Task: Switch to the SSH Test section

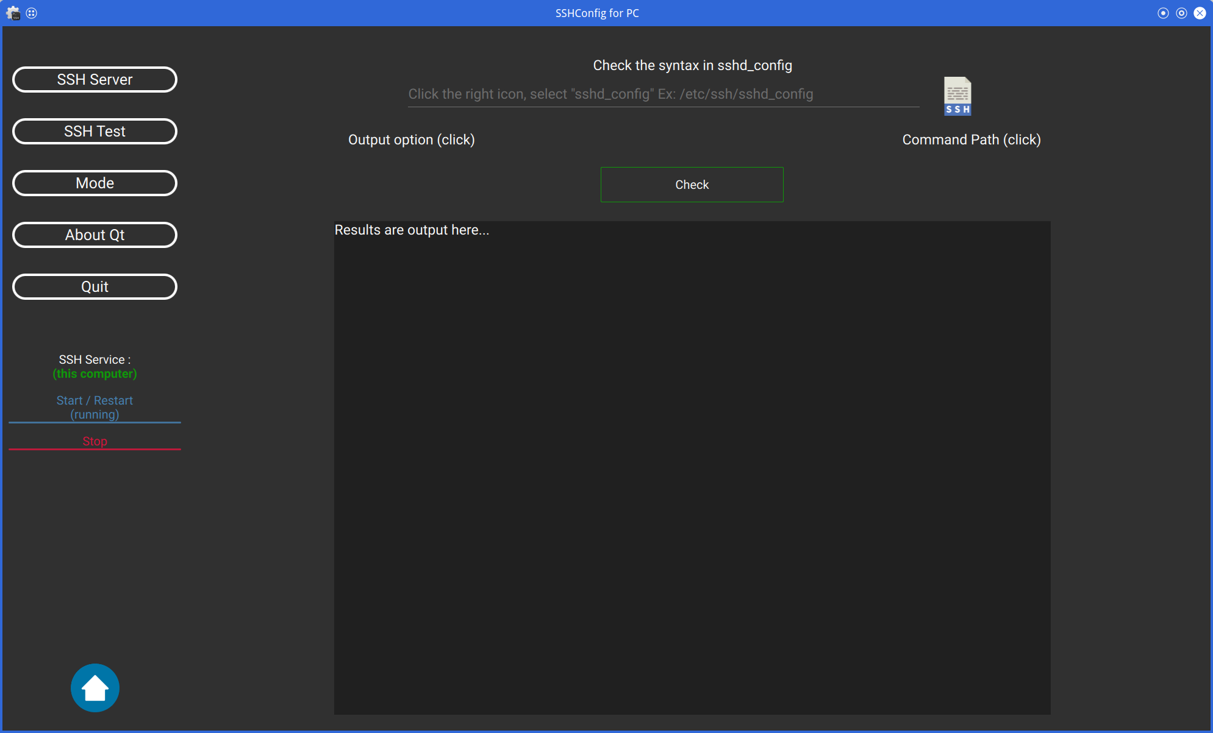Action: [x=95, y=131]
